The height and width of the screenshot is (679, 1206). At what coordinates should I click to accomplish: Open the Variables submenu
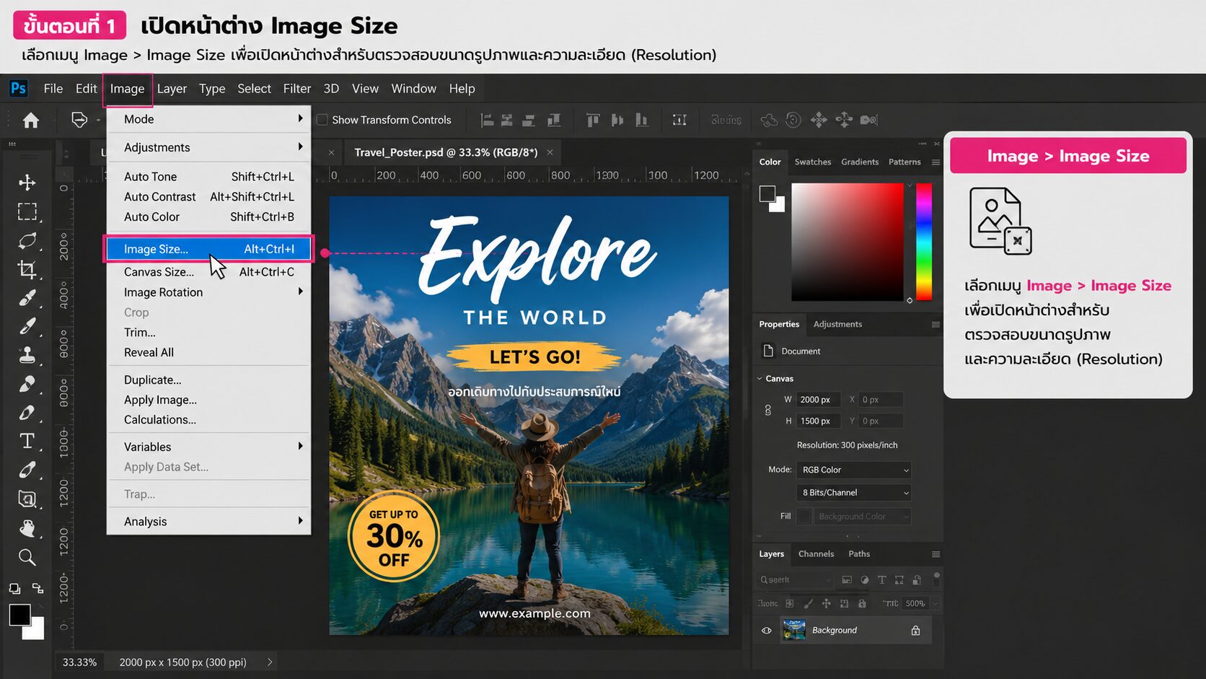point(209,447)
